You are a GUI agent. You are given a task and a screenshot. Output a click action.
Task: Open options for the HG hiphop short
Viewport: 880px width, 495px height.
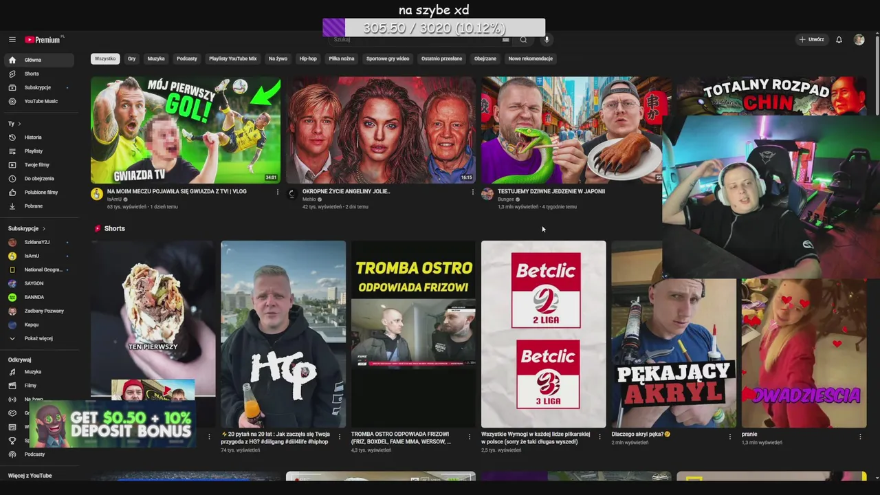(339, 436)
